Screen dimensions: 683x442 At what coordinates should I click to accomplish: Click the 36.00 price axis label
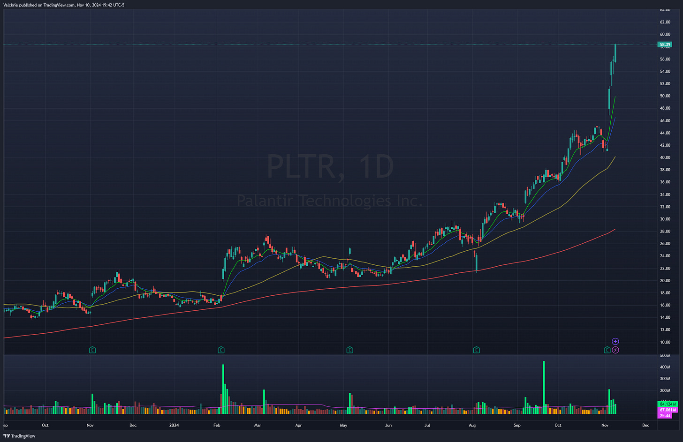point(665,182)
